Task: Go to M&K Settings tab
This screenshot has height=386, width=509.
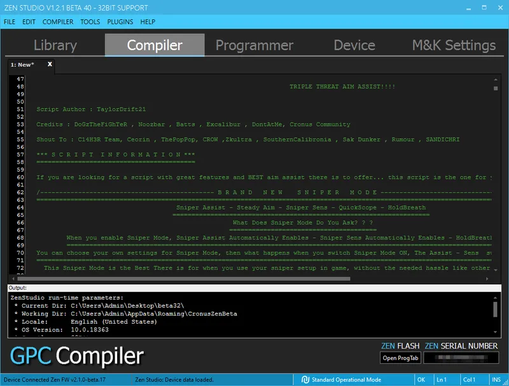Action: [x=453, y=45]
